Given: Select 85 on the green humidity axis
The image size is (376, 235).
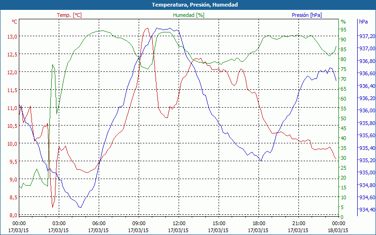Looking at the screenshot, I should [344, 49].
